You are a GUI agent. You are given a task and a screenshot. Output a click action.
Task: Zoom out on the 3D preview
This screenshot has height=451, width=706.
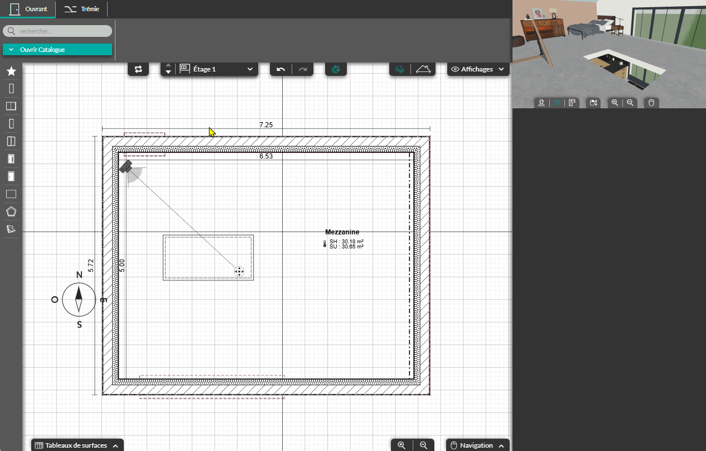[x=630, y=103]
